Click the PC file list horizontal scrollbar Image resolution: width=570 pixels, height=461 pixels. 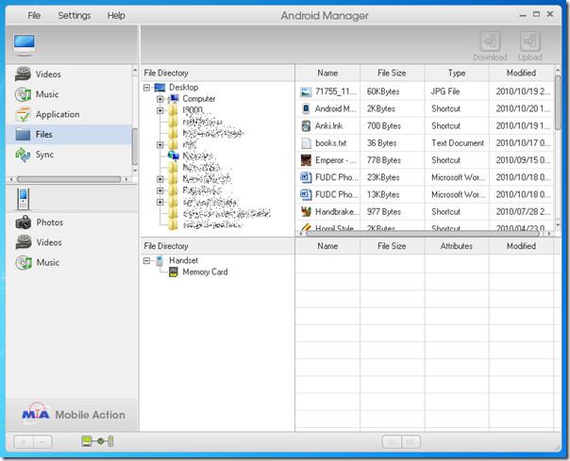tap(423, 234)
